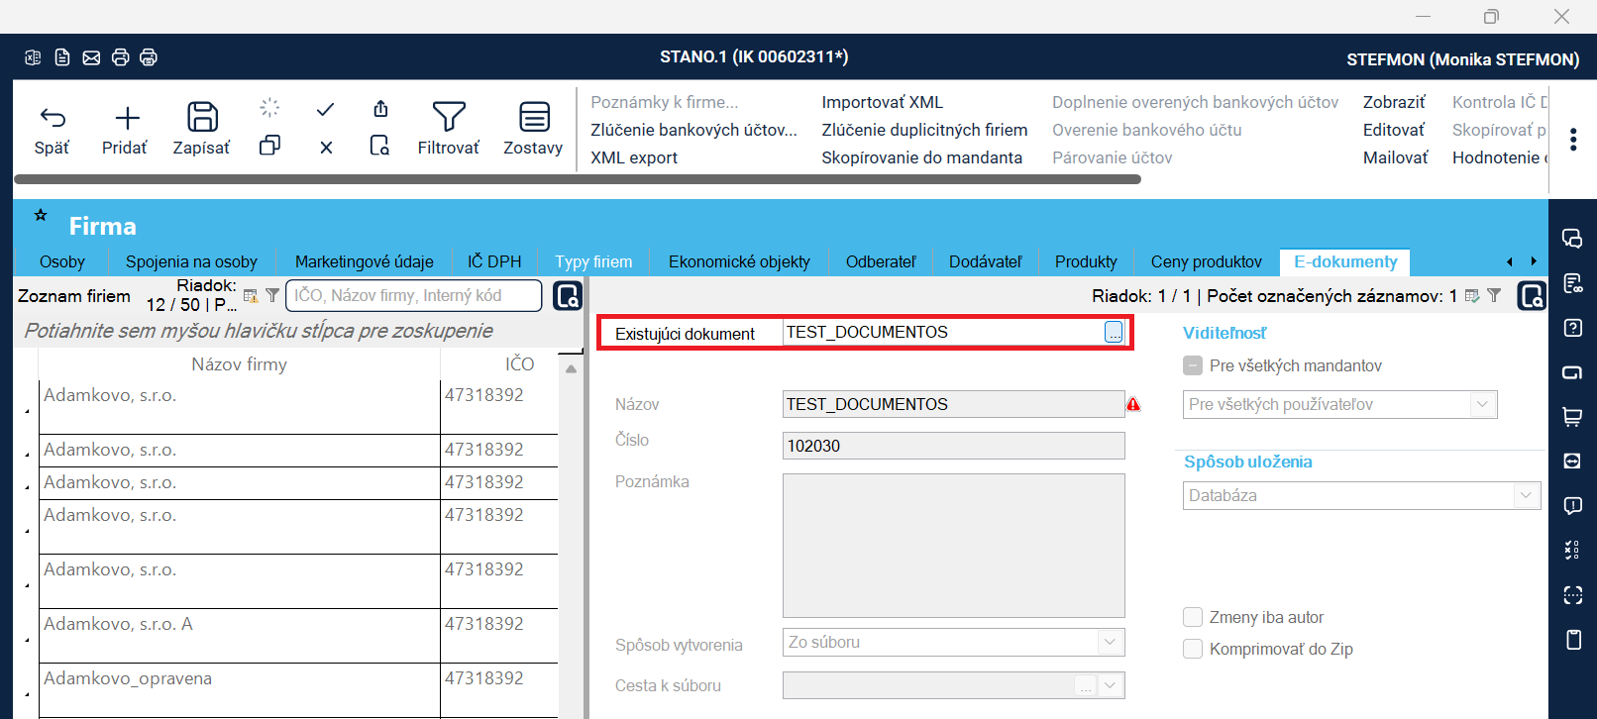Screen dimensions: 1597x719
Task: Toggle the Pre všetkých mandantov checkbox
Action: 1193,365
